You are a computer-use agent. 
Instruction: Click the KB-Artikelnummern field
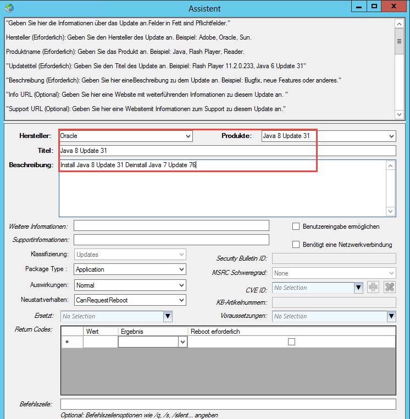(x=334, y=302)
